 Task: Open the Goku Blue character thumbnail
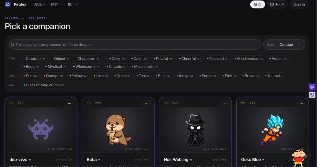click(272, 130)
